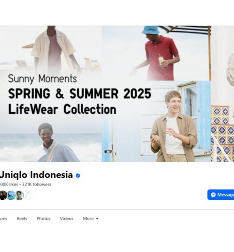Switch to the Photos tab
Screen dimensions: 234x252
pos(44,219)
